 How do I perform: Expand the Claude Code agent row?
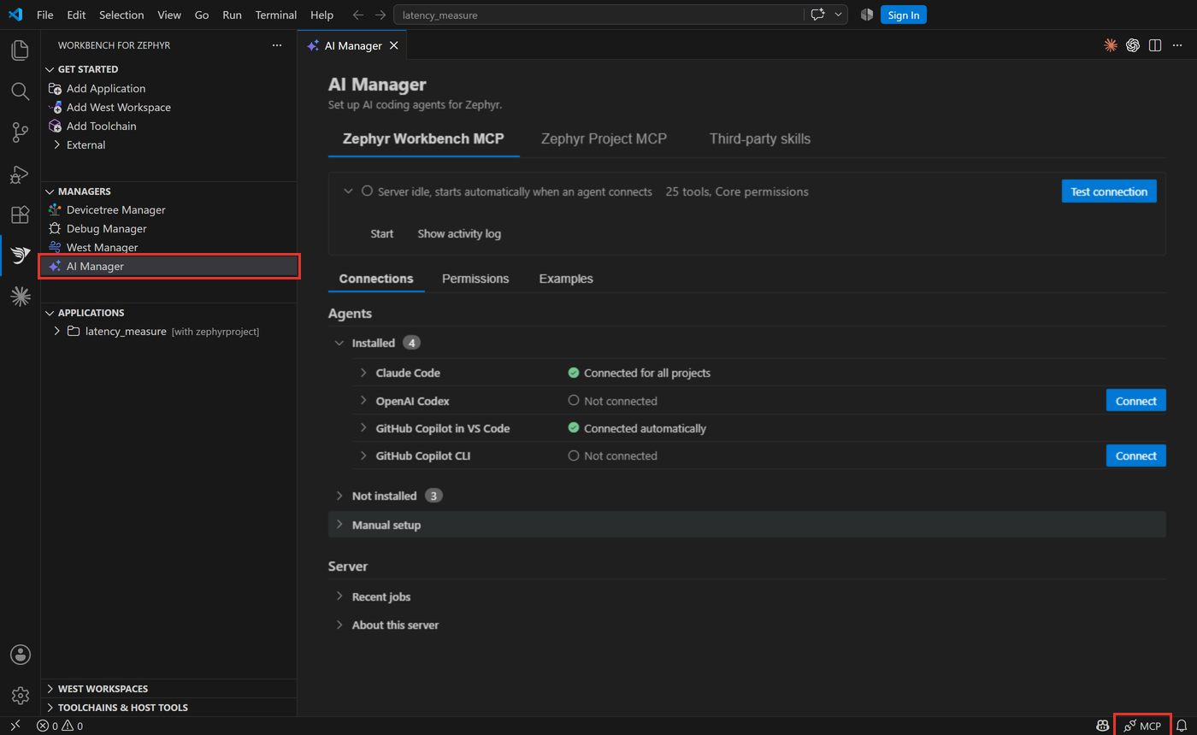point(363,373)
